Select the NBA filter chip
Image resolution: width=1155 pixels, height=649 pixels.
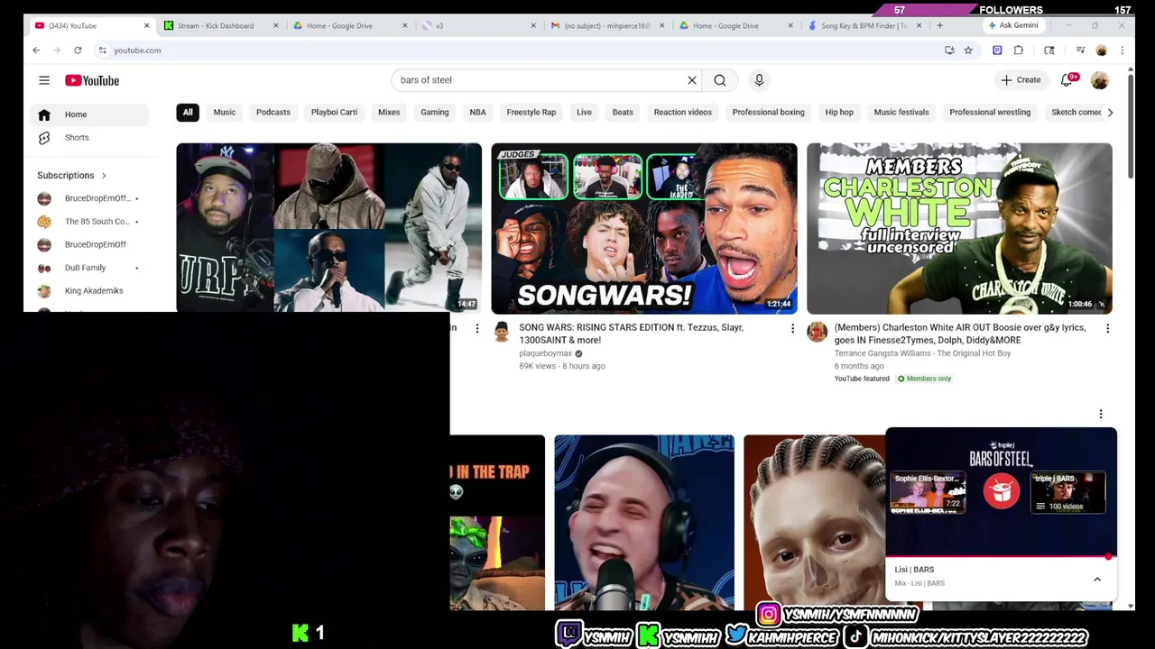coord(478,113)
